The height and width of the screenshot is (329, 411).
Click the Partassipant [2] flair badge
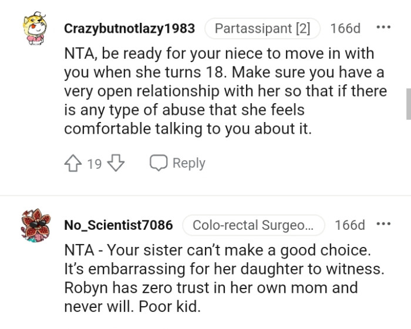pyautogui.click(x=262, y=28)
